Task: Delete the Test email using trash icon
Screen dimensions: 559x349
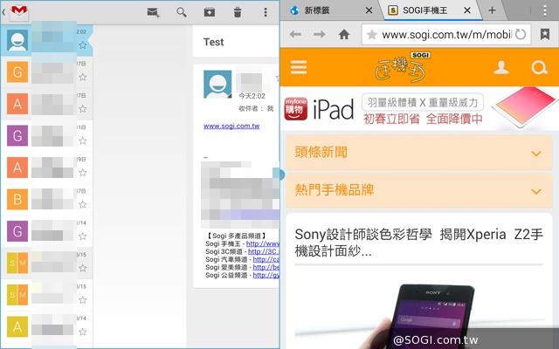Action: click(x=238, y=12)
